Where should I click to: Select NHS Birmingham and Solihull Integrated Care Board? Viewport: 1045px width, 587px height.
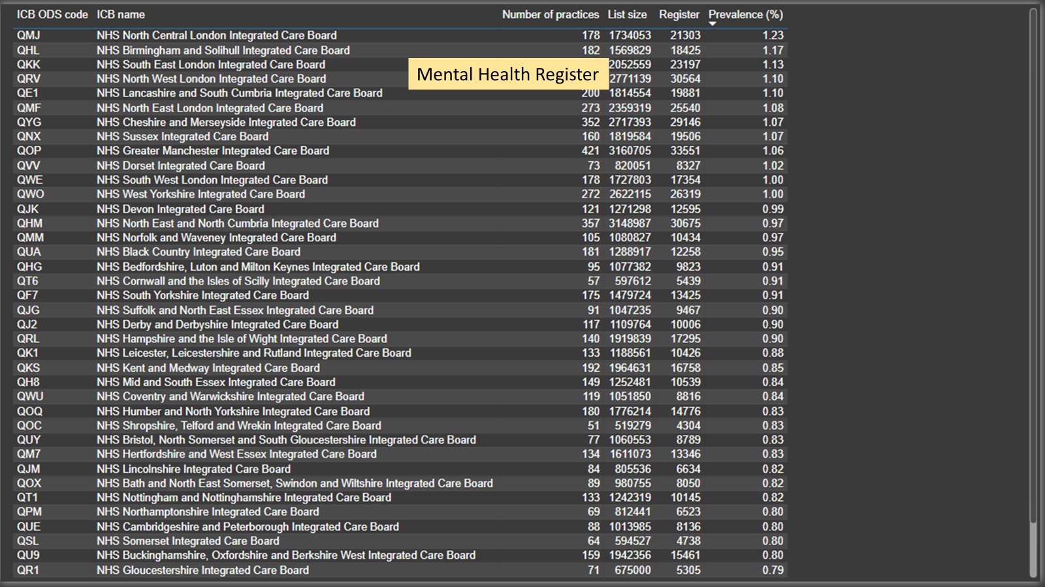[x=223, y=50]
